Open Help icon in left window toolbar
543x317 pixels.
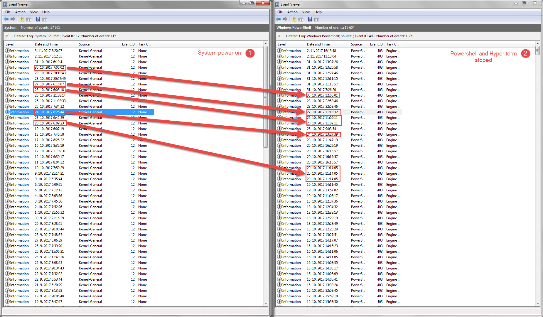pos(38,19)
